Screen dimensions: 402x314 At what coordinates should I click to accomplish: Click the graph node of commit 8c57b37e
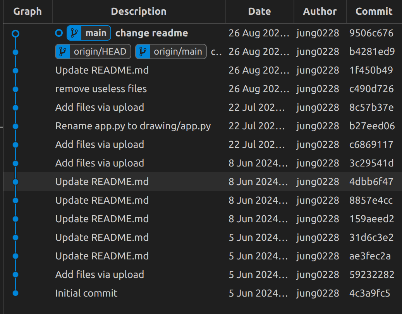pyautogui.click(x=15, y=108)
